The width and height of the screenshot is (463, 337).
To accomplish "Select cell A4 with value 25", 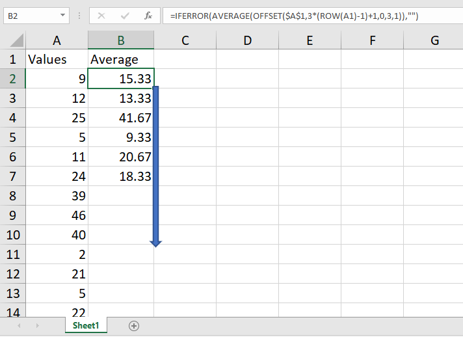I will tap(57, 118).
